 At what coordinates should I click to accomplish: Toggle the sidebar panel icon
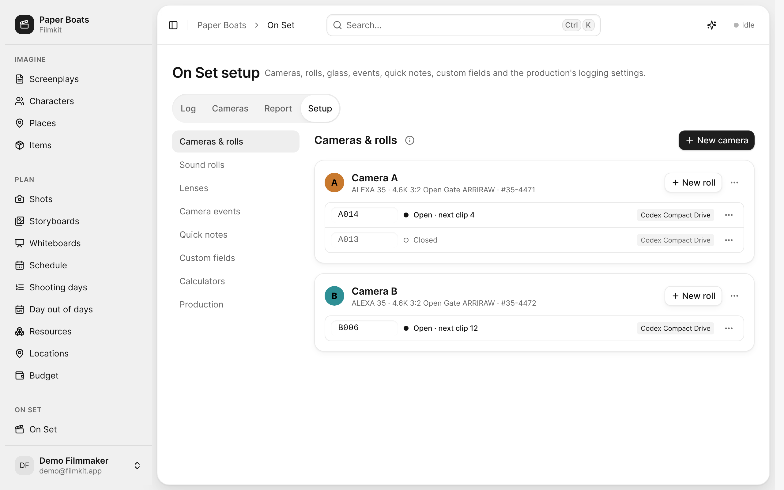point(173,25)
